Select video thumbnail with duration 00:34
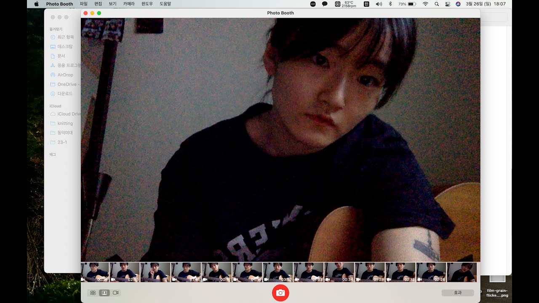Screen dimensions: 539x303 pos(339,272)
